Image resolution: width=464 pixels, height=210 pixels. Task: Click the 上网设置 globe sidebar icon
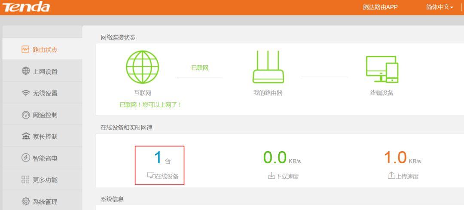coord(25,71)
